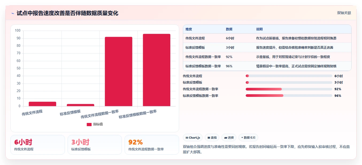Click the 数据卡片 chip star icon
Image resolution: width=362 pixels, height=165 pixels.
tap(242, 138)
